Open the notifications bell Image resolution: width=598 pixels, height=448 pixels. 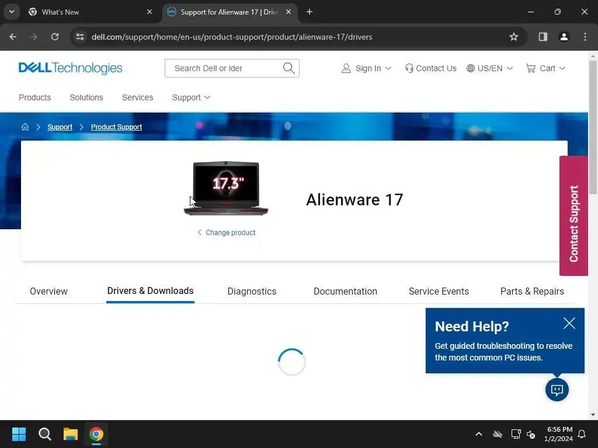(582, 434)
